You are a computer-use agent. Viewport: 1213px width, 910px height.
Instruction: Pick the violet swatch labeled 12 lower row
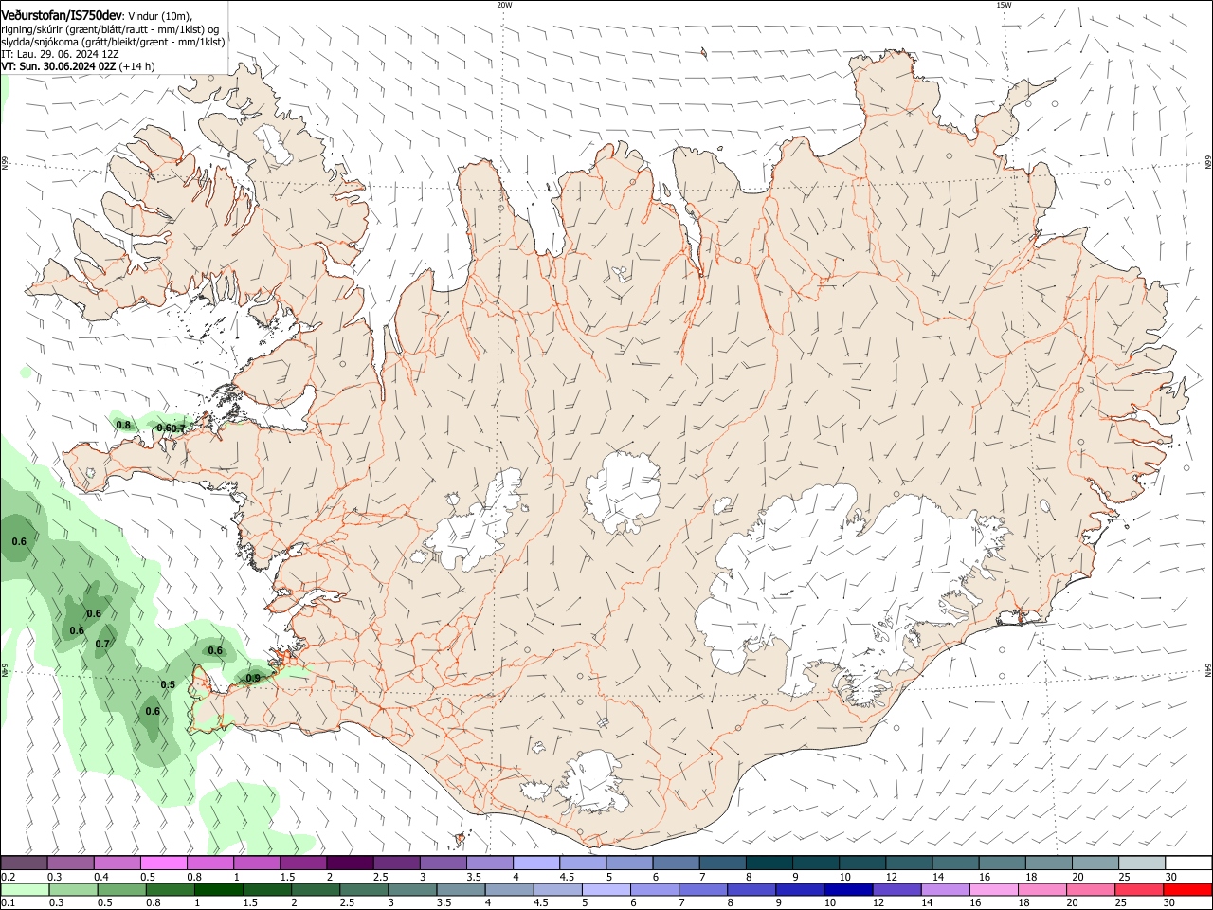pyautogui.click(x=896, y=889)
